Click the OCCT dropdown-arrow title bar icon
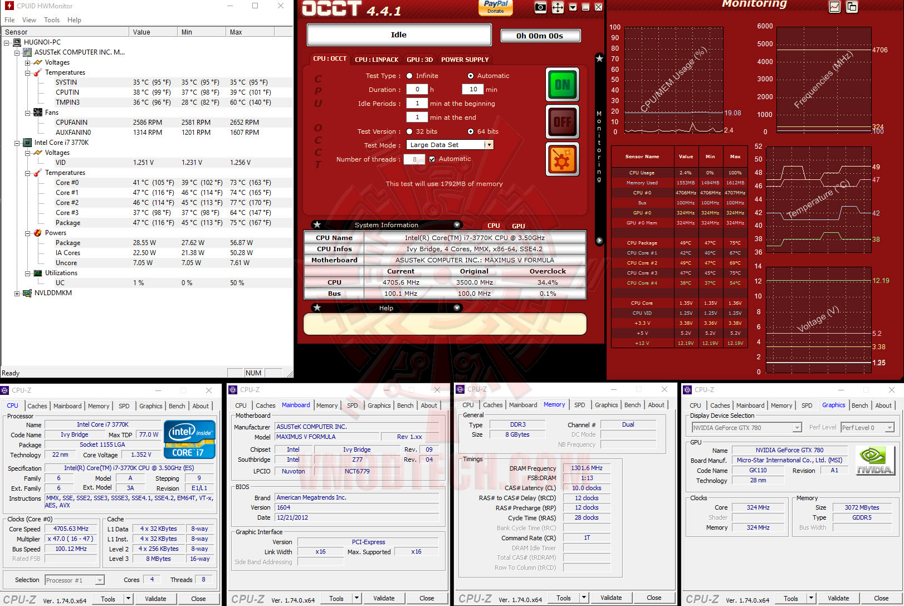 coord(573,7)
